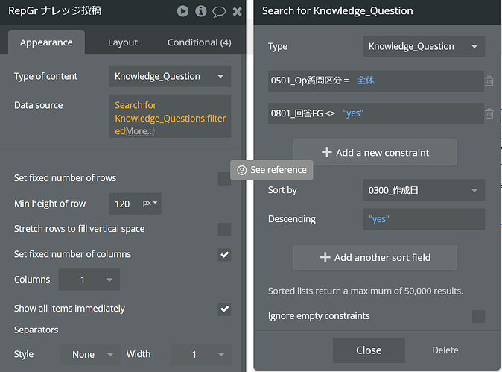Viewport: 502px width, 372px height.
Task: Enable Stretch rows to fill vertical space
Action: [x=224, y=229]
